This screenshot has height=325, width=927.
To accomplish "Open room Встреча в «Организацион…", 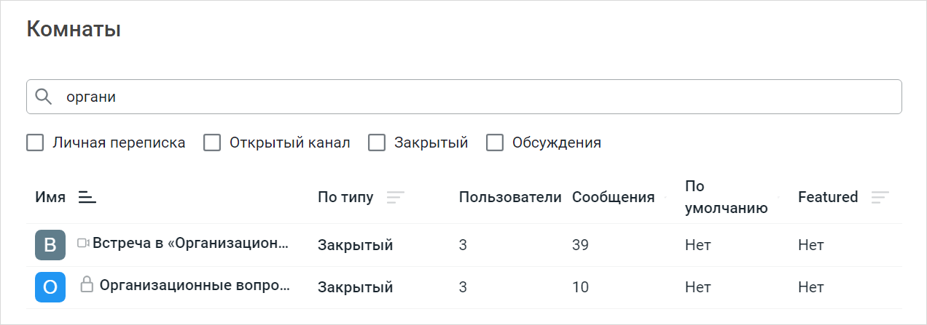I will 190,244.
